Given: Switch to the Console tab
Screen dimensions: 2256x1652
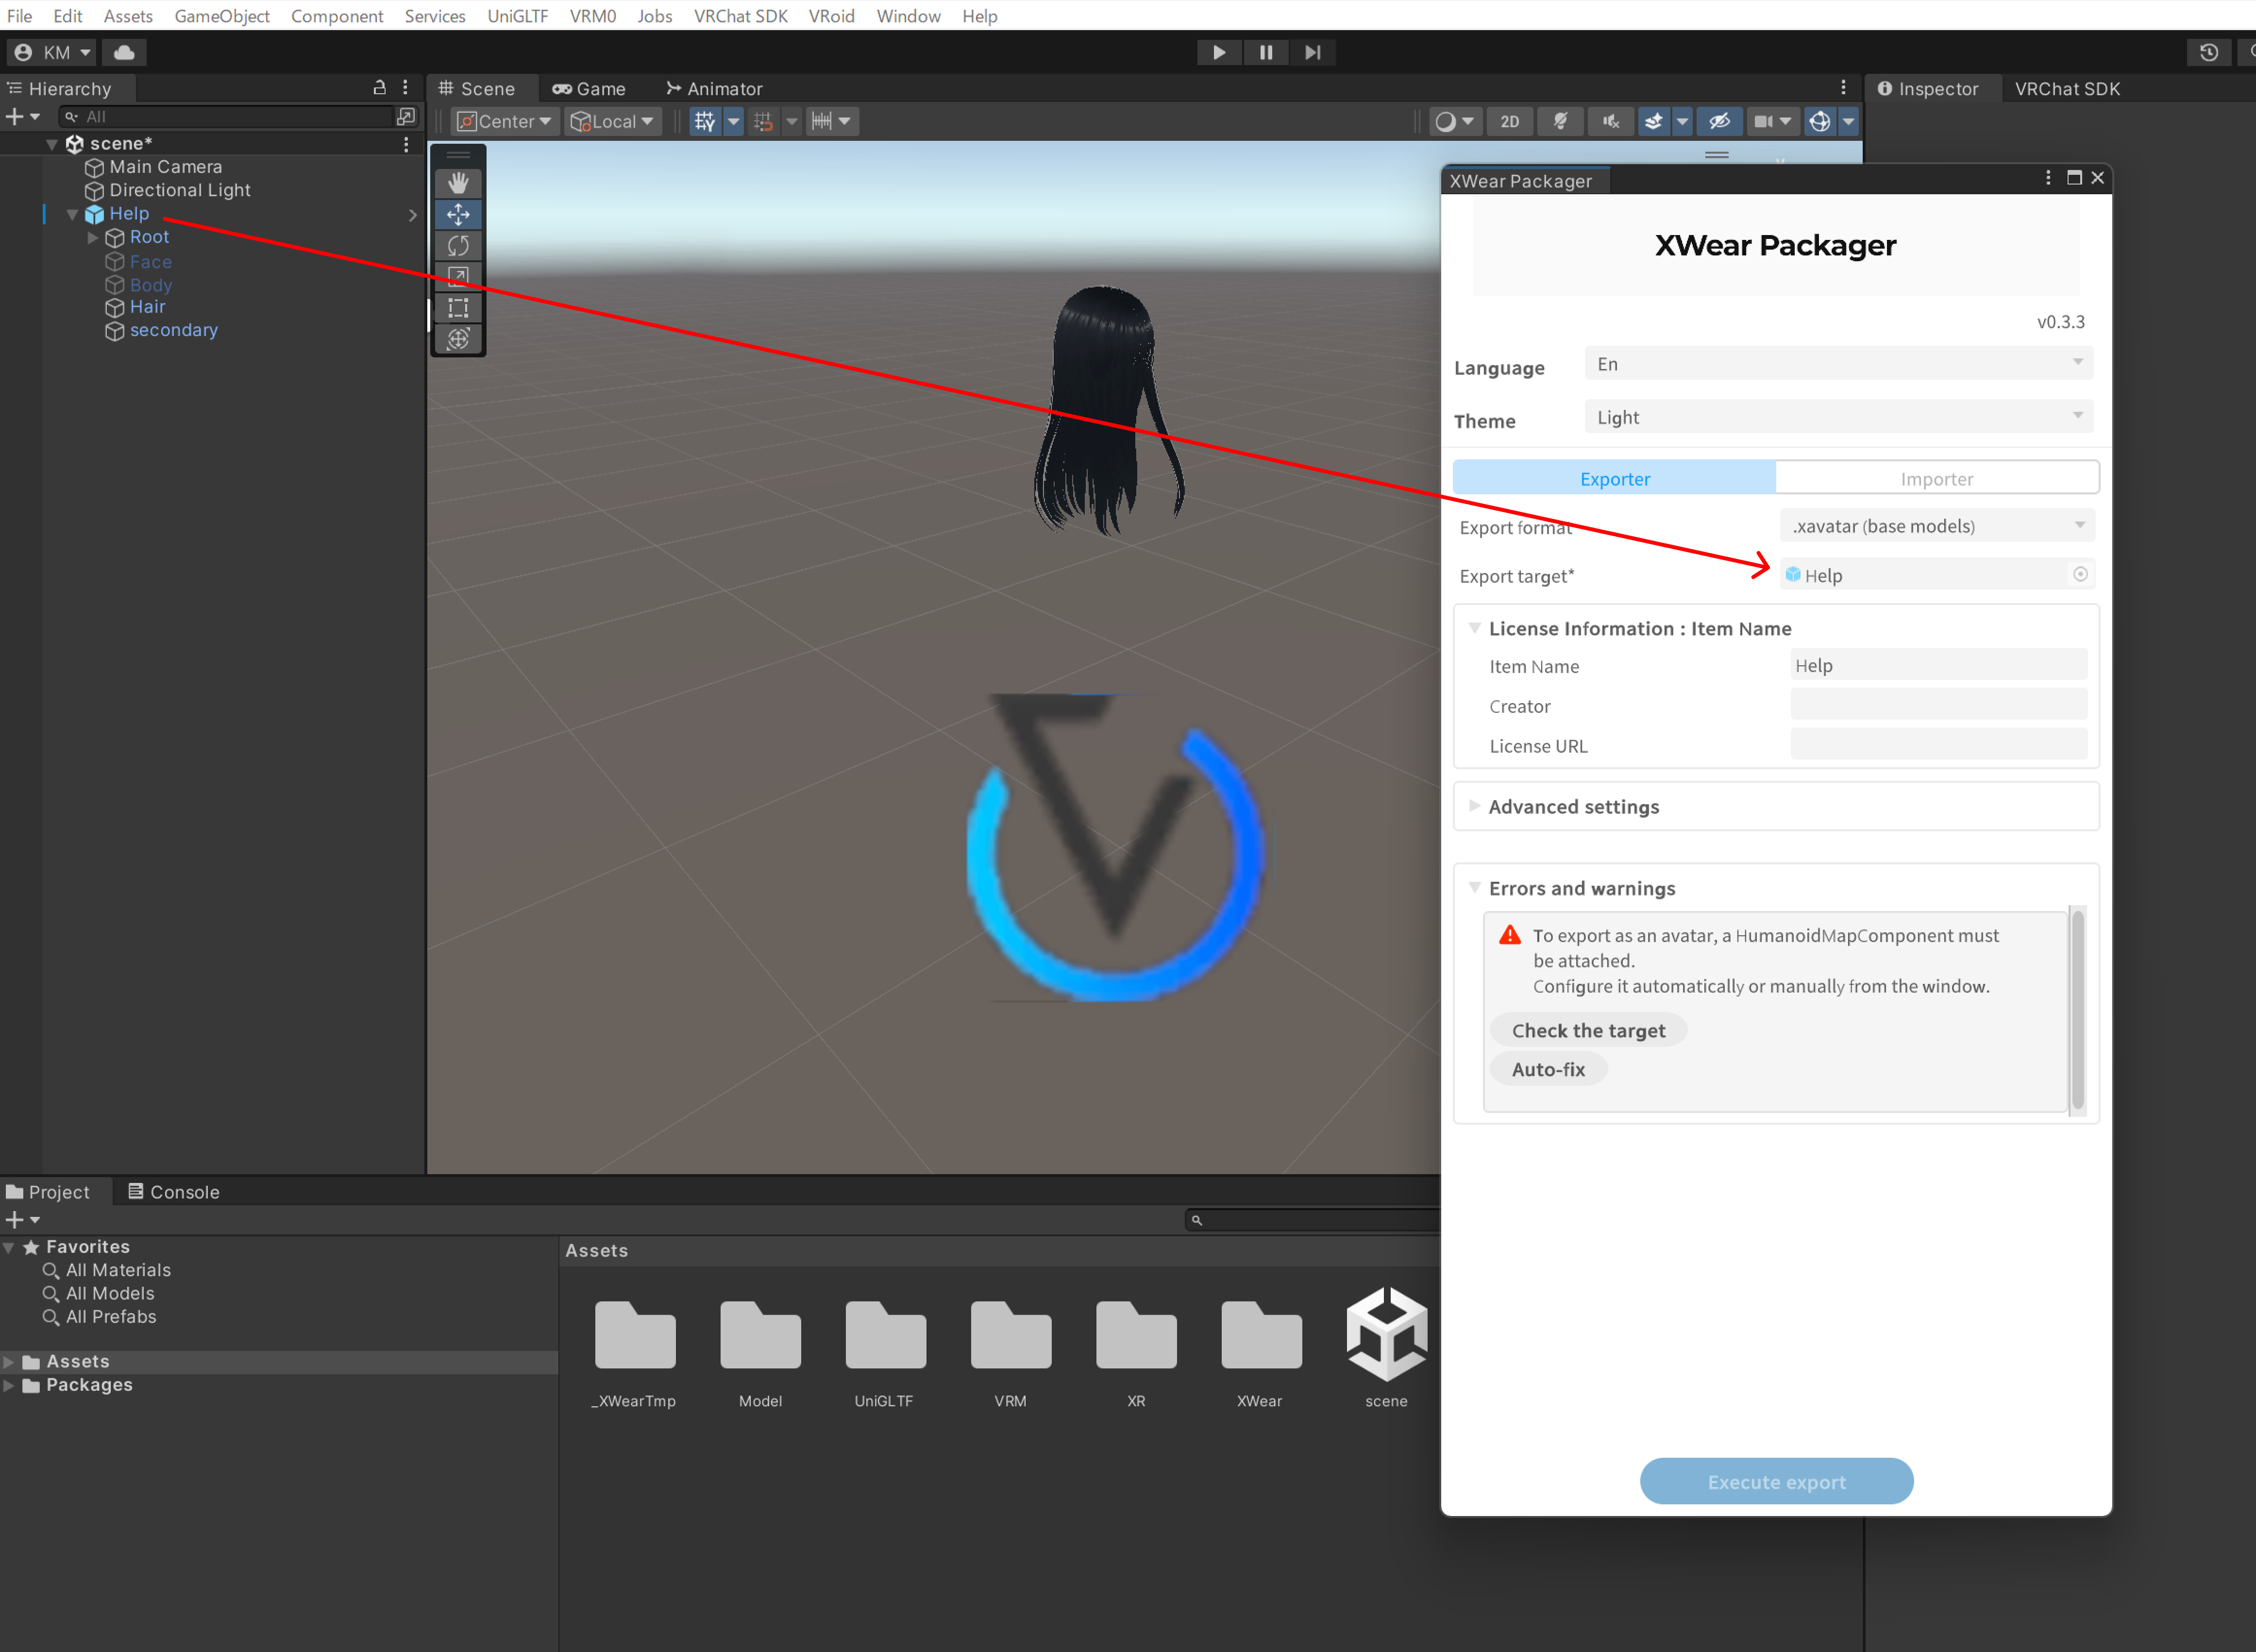Looking at the screenshot, I should tap(174, 1192).
